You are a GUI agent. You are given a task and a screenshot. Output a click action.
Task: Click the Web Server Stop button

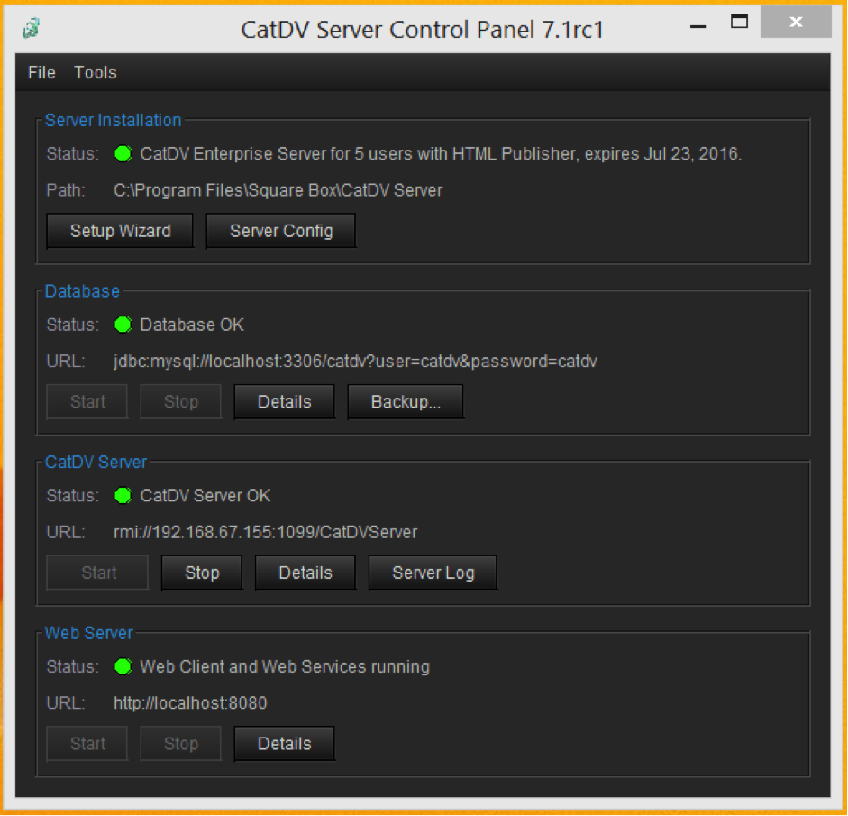pyautogui.click(x=181, y=744)
